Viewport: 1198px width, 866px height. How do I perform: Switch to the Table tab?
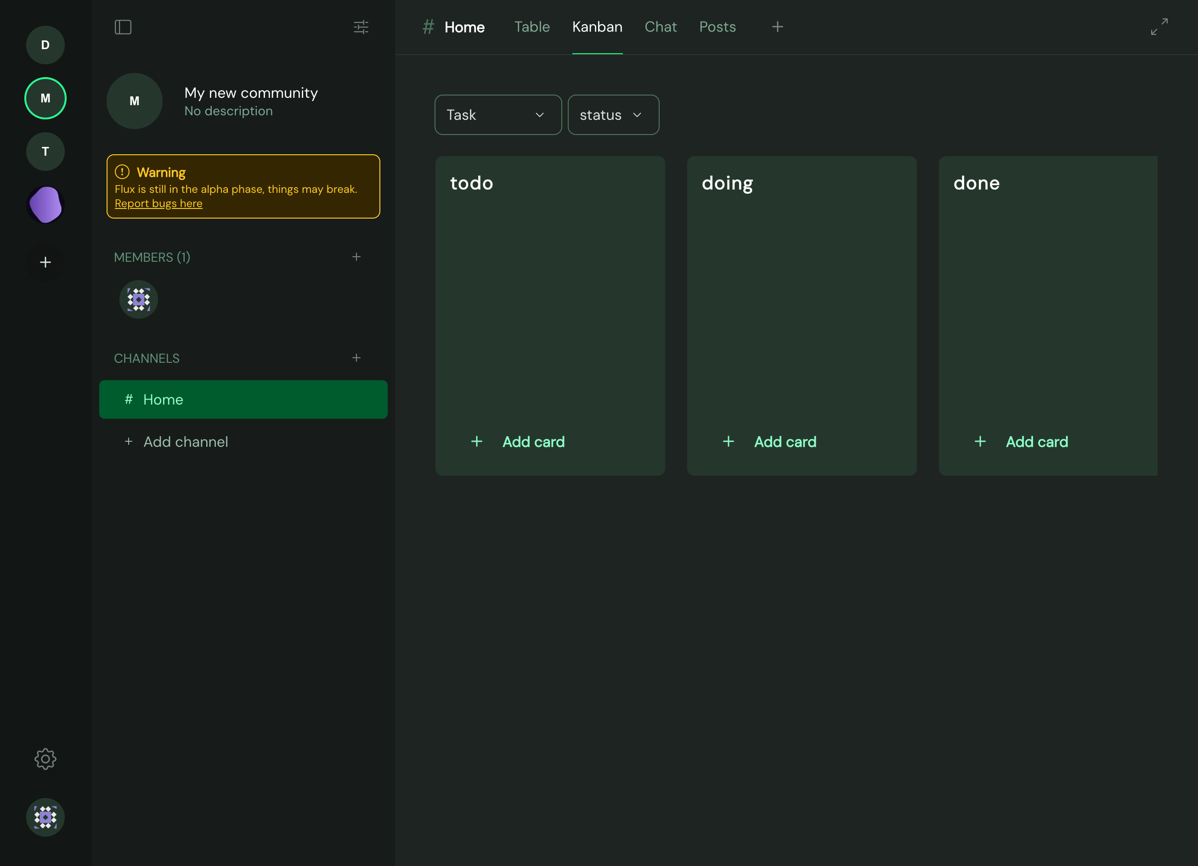[x=532, y=27]
